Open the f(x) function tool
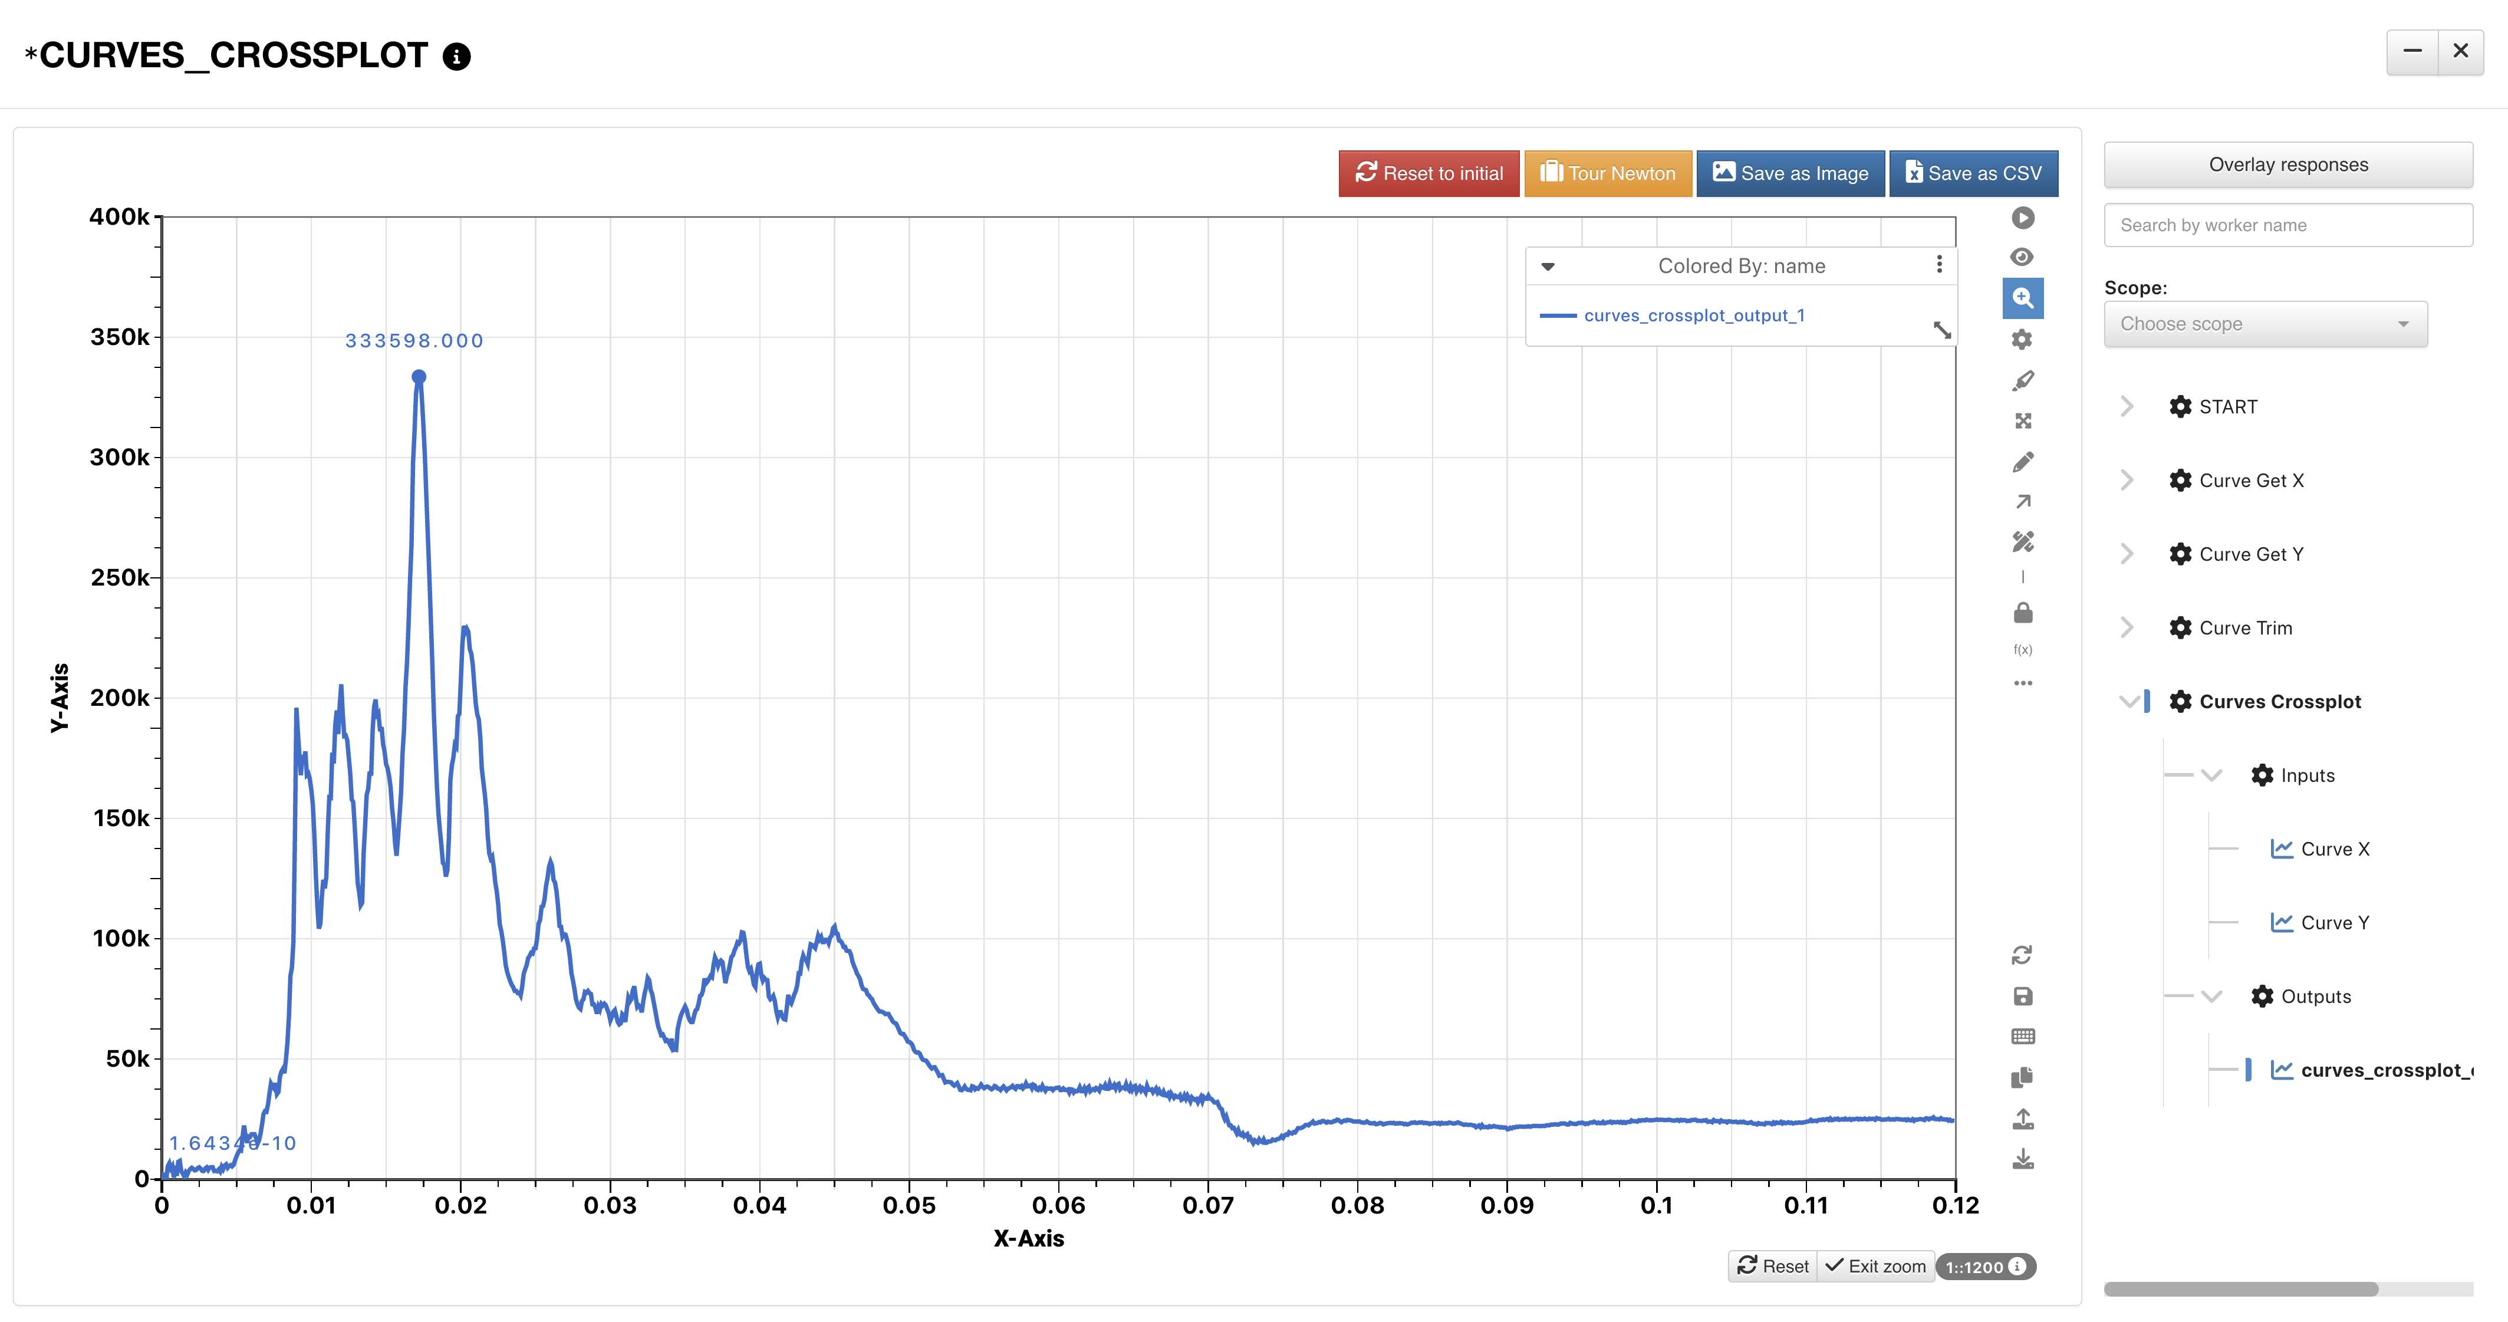Image resolution: width=2508 pixels, height=1322 pixels. 2022,649
